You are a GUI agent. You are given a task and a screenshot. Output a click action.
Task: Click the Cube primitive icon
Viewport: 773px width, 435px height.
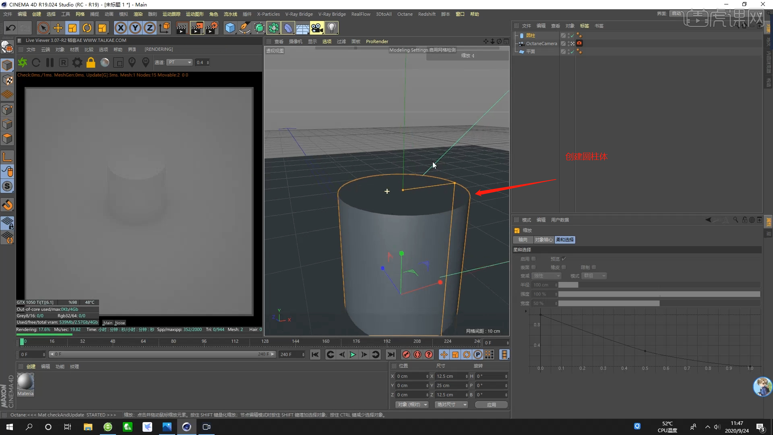[x=230, y=28]
